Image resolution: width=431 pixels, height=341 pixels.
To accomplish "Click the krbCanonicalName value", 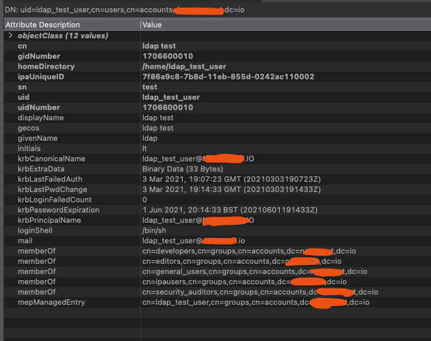I will click(x=198, y=159).
